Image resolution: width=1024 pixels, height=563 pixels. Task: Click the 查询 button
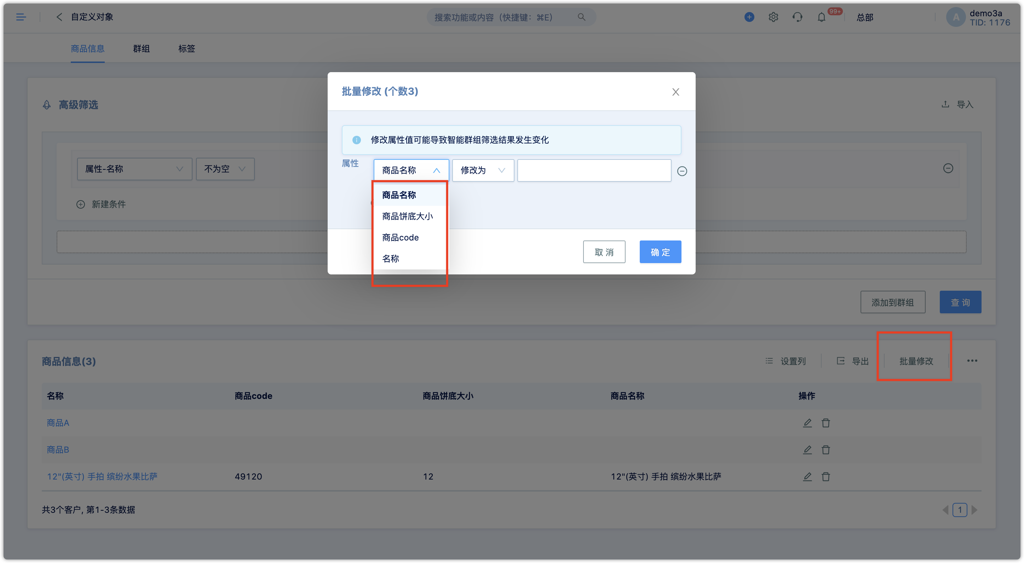(960, 302)
